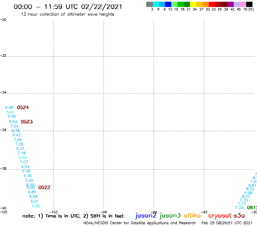
Task: Click the -102 longitude axis label
Action: (53, 212)
